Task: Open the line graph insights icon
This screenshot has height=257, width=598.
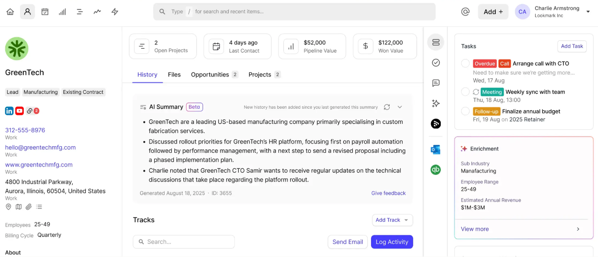Action: point(97,12)
